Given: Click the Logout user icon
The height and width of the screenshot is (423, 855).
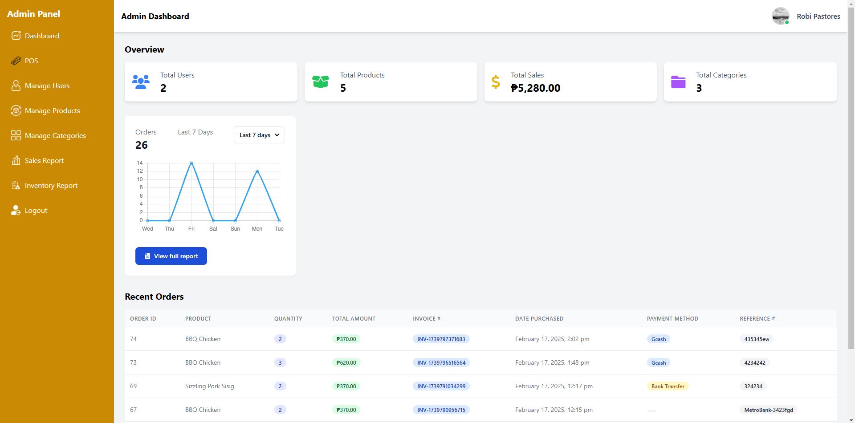Looking at the screenshot, I should click(16, 210).
